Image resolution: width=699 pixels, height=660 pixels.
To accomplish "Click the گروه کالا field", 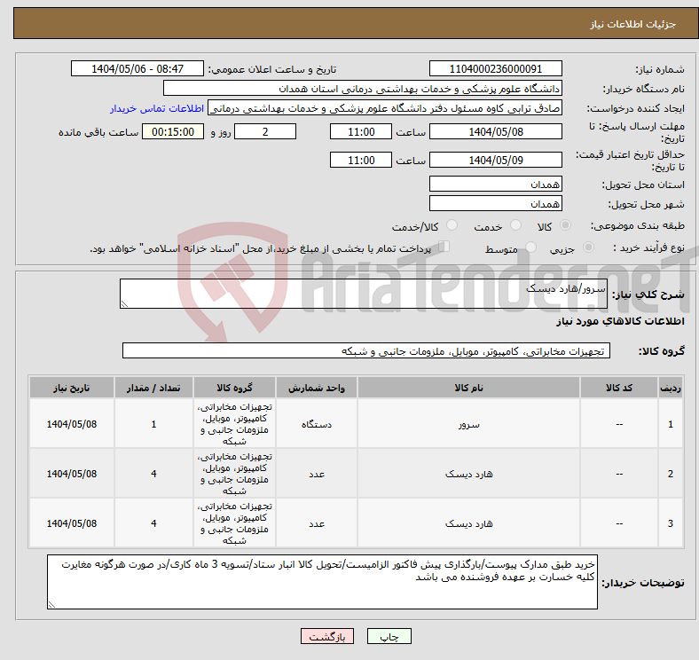I will tap(366, 350).
